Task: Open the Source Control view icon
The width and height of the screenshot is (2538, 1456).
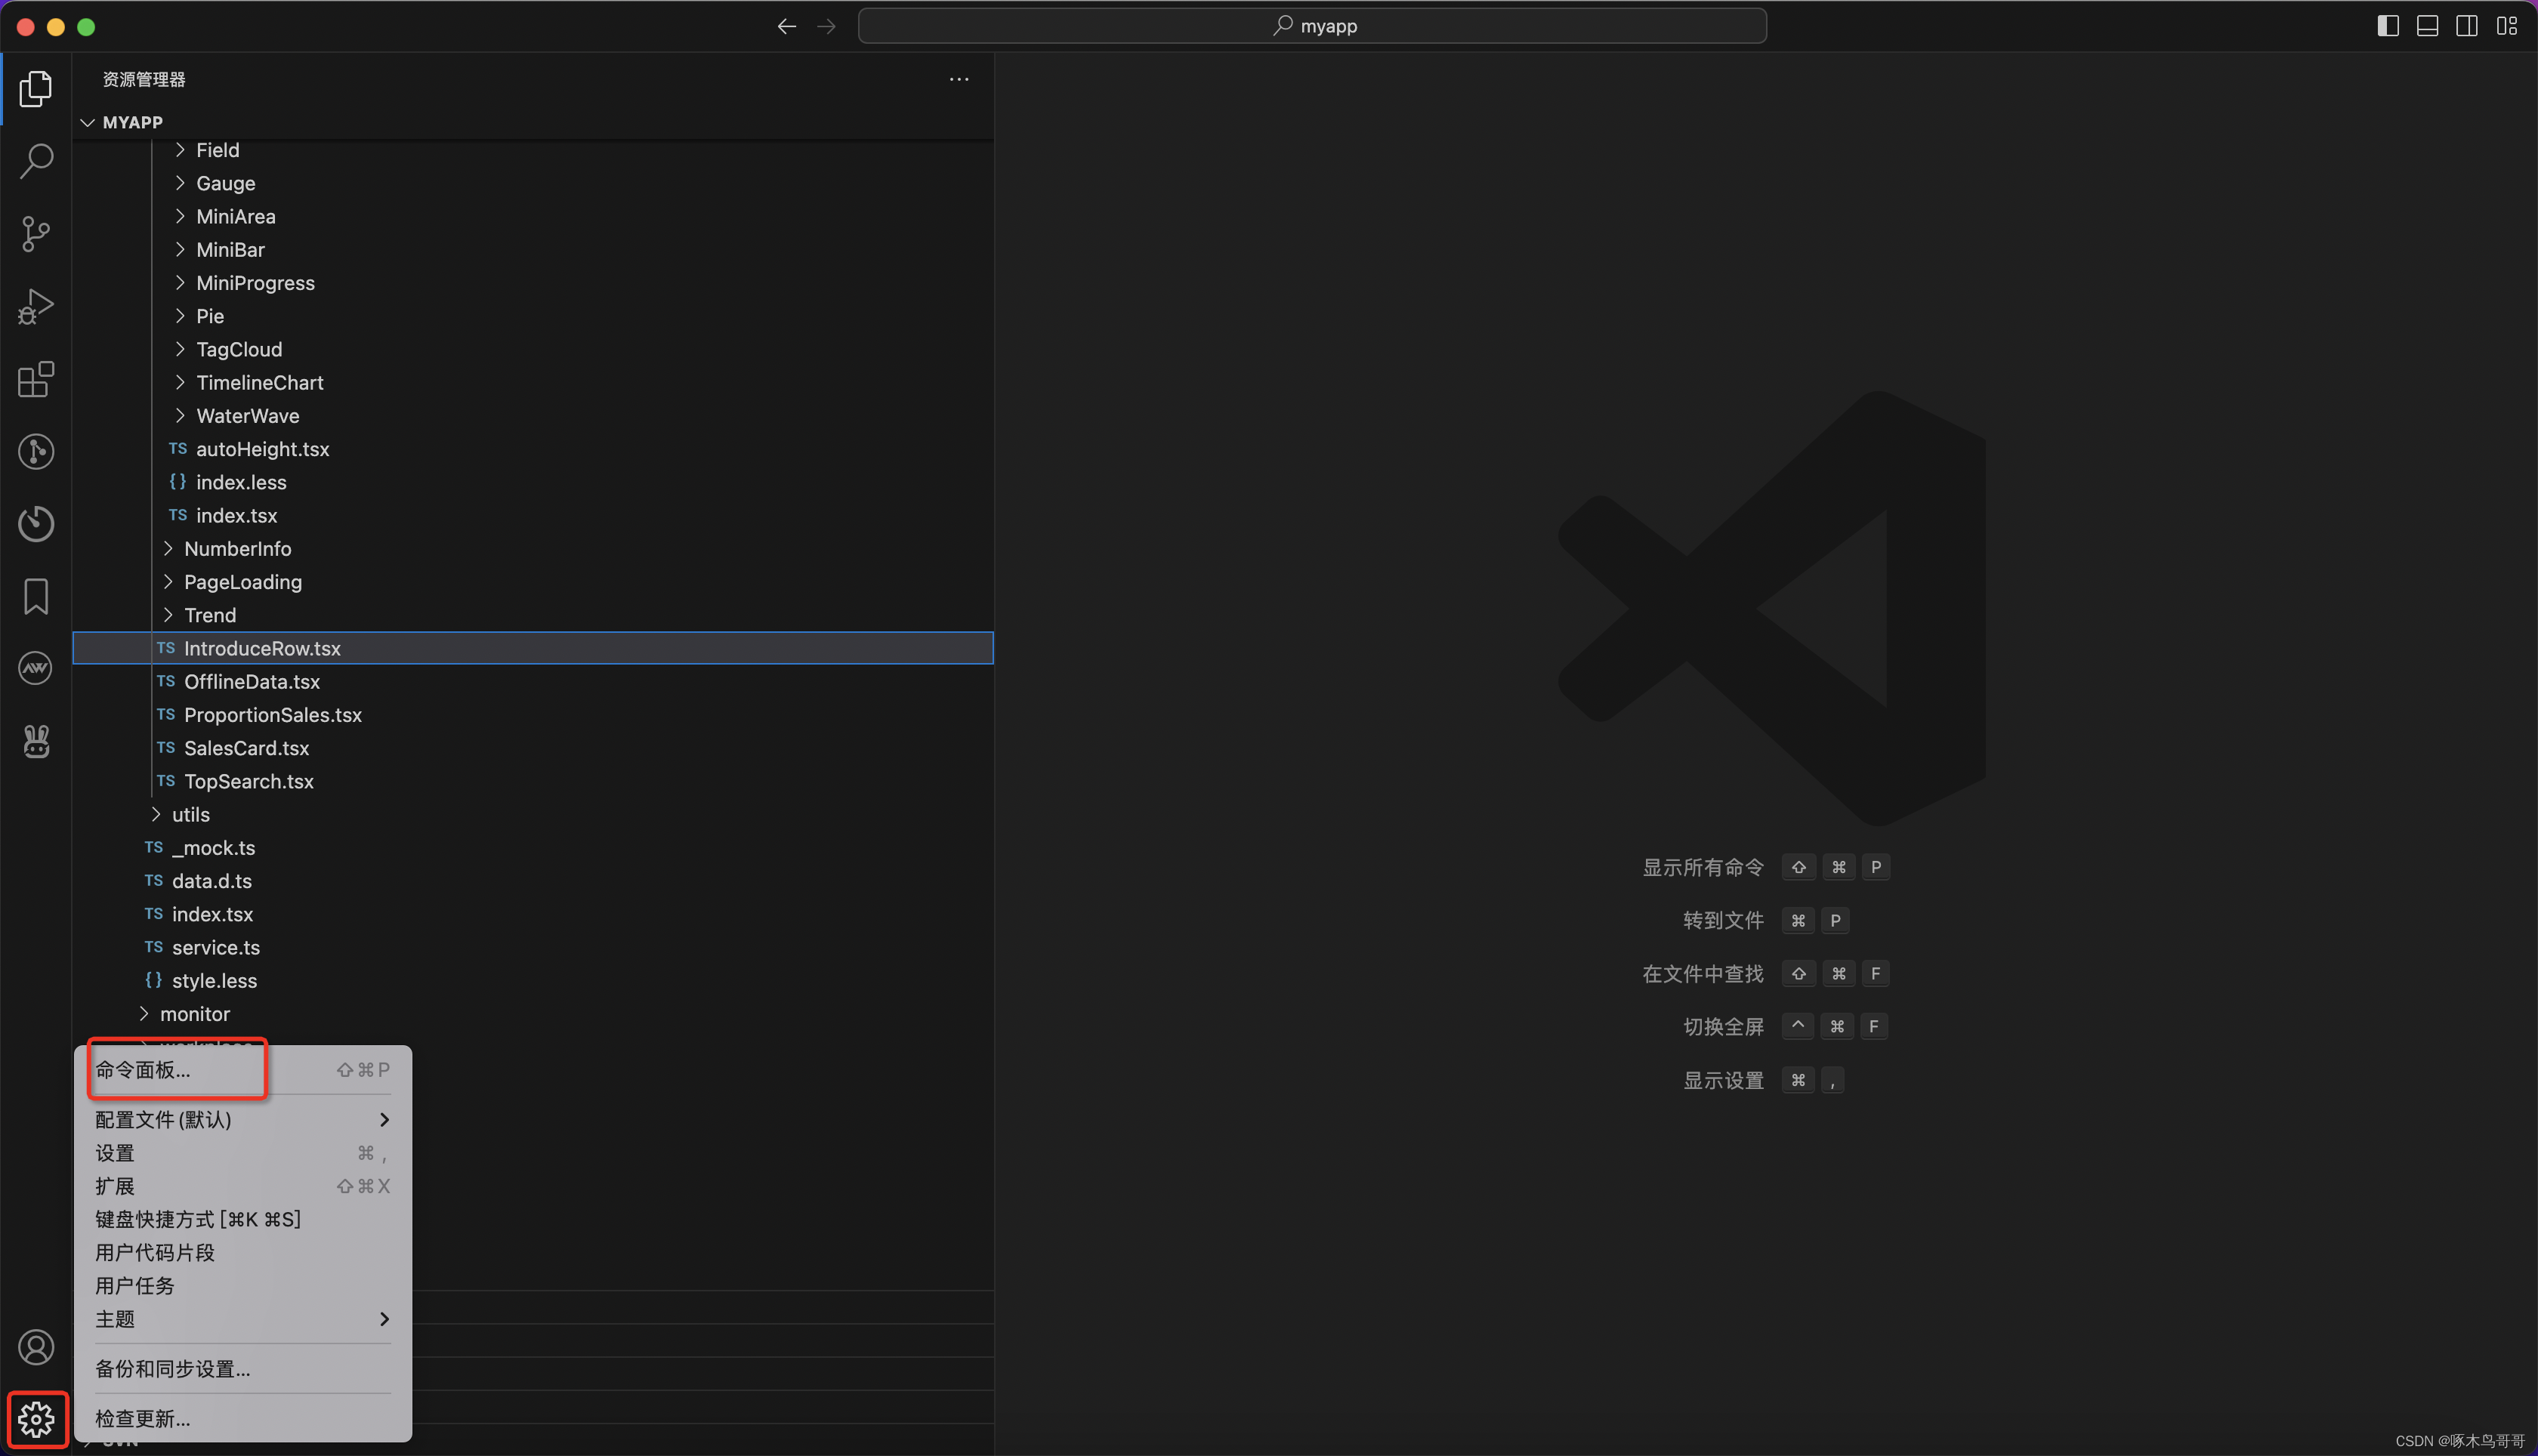Action: click(36, 233)
